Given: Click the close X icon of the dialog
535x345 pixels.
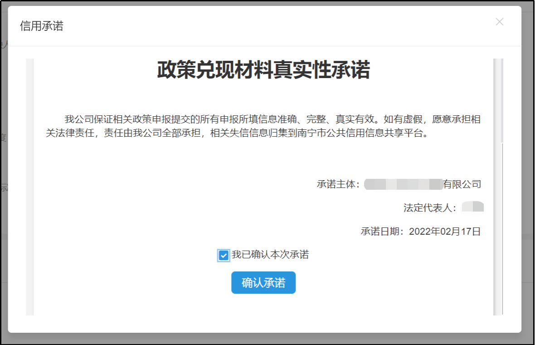Looking at the screenshot, I should coord(500,21).
